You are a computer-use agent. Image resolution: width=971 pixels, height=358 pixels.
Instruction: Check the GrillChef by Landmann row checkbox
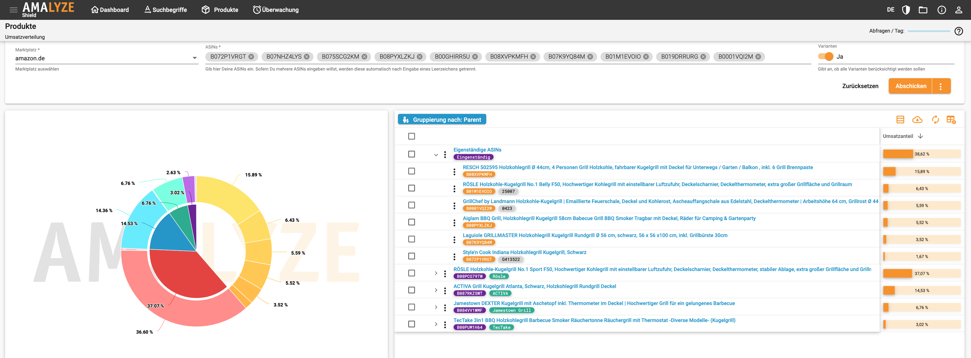point(412,205)
